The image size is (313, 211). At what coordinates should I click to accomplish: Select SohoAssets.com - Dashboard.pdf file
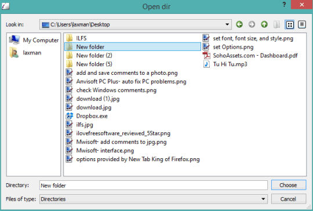[x=250, y=56]
